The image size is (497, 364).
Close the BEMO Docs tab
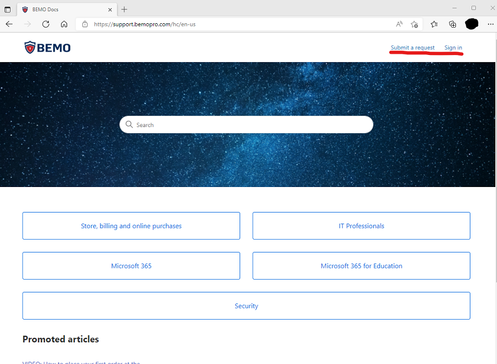click(110, 10)
